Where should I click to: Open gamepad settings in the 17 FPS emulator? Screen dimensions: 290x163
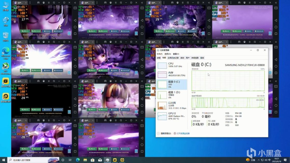[38, 3]
